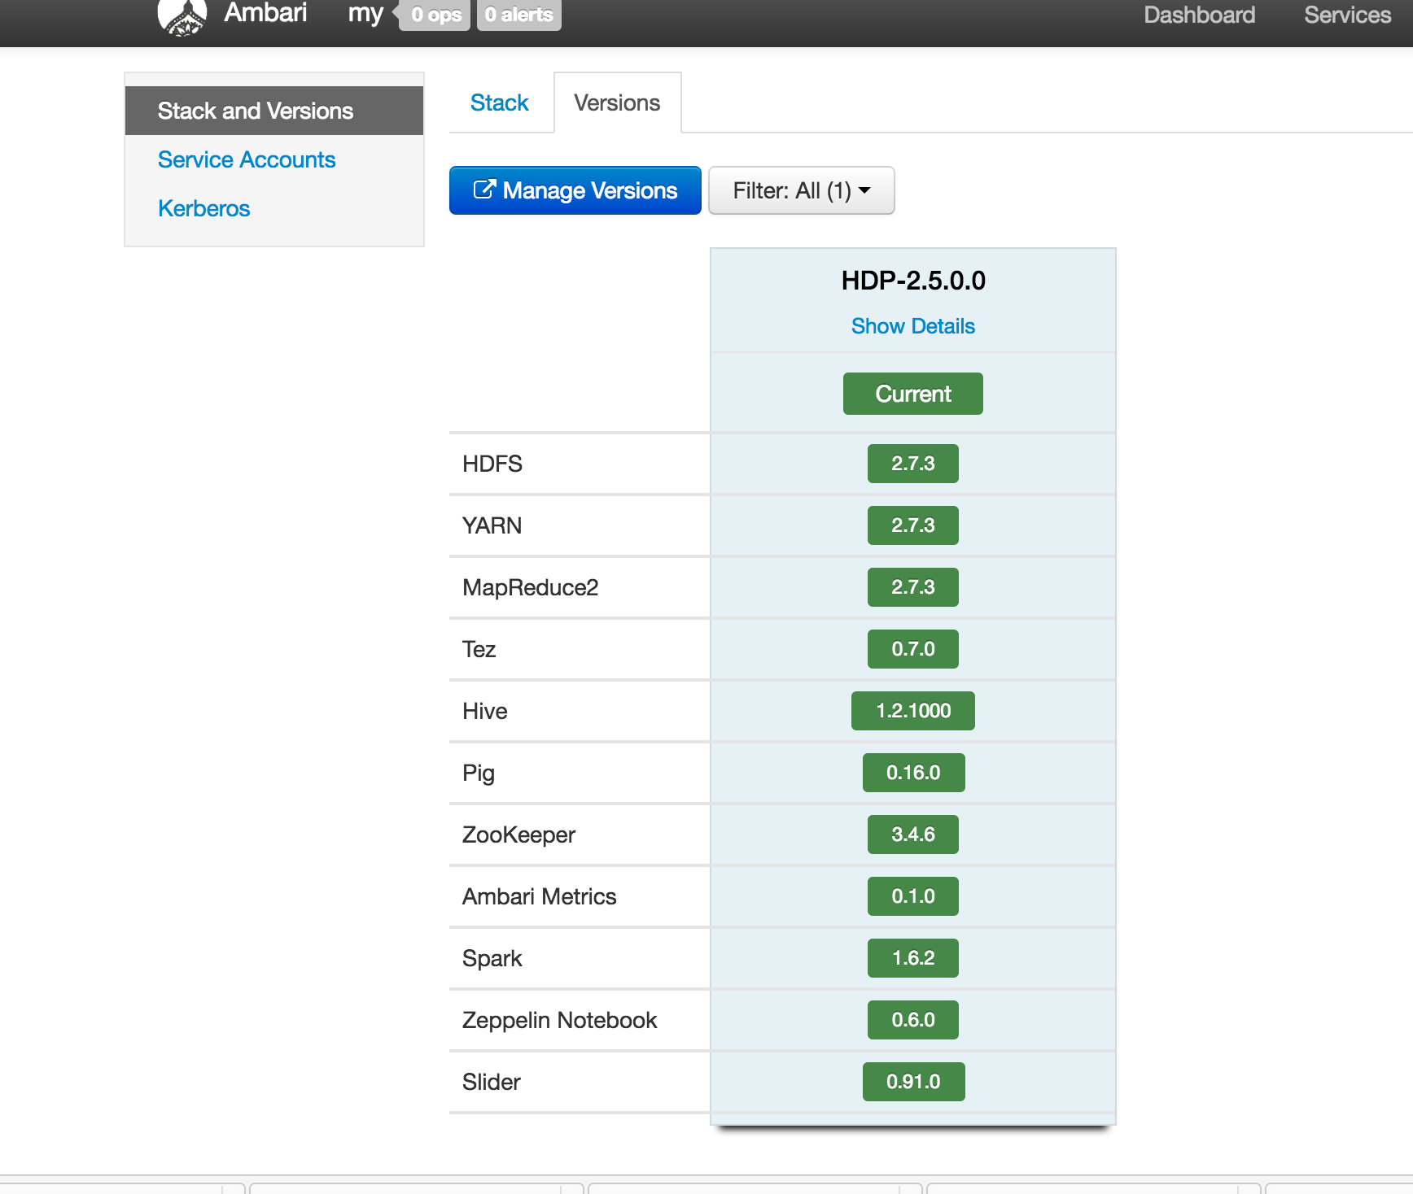The height and width of the screenshot is (1194, 1413).
Task: Go to the Kerberos sidebar page
Action: [x=204, y=208]
